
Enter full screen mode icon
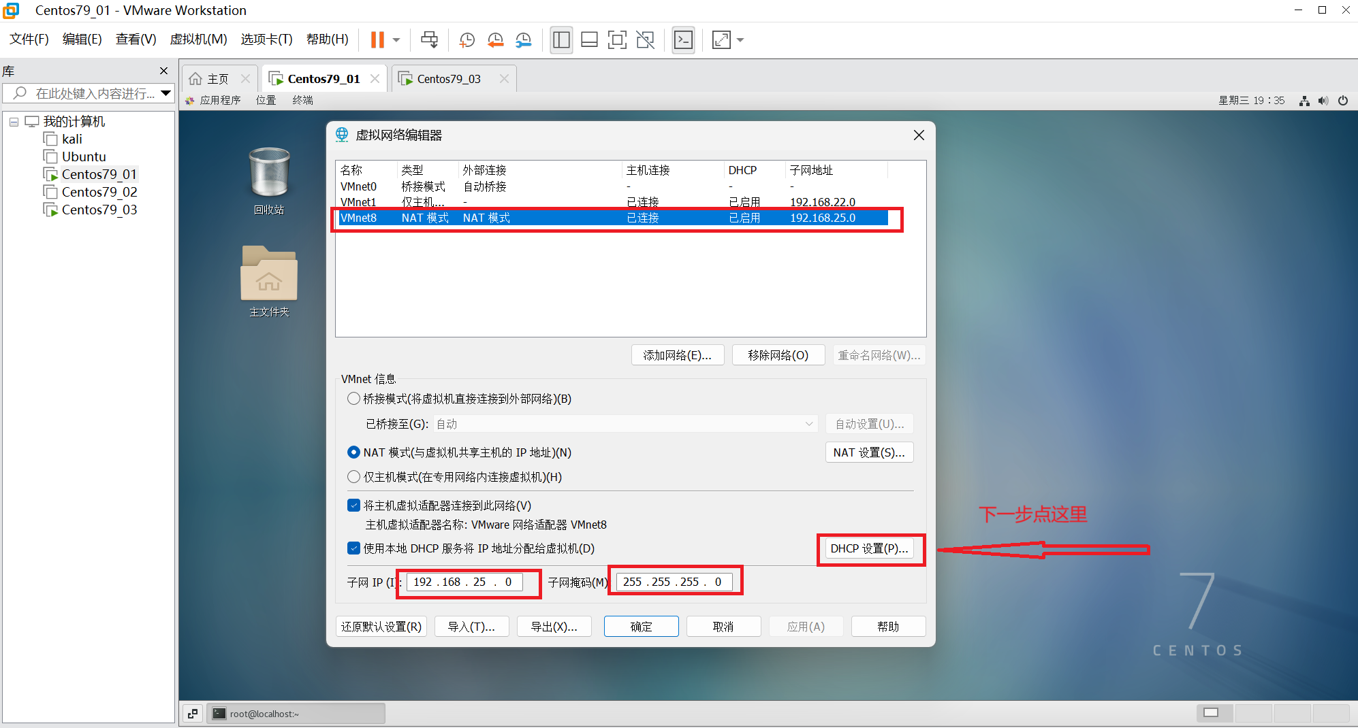click(617, 40)
